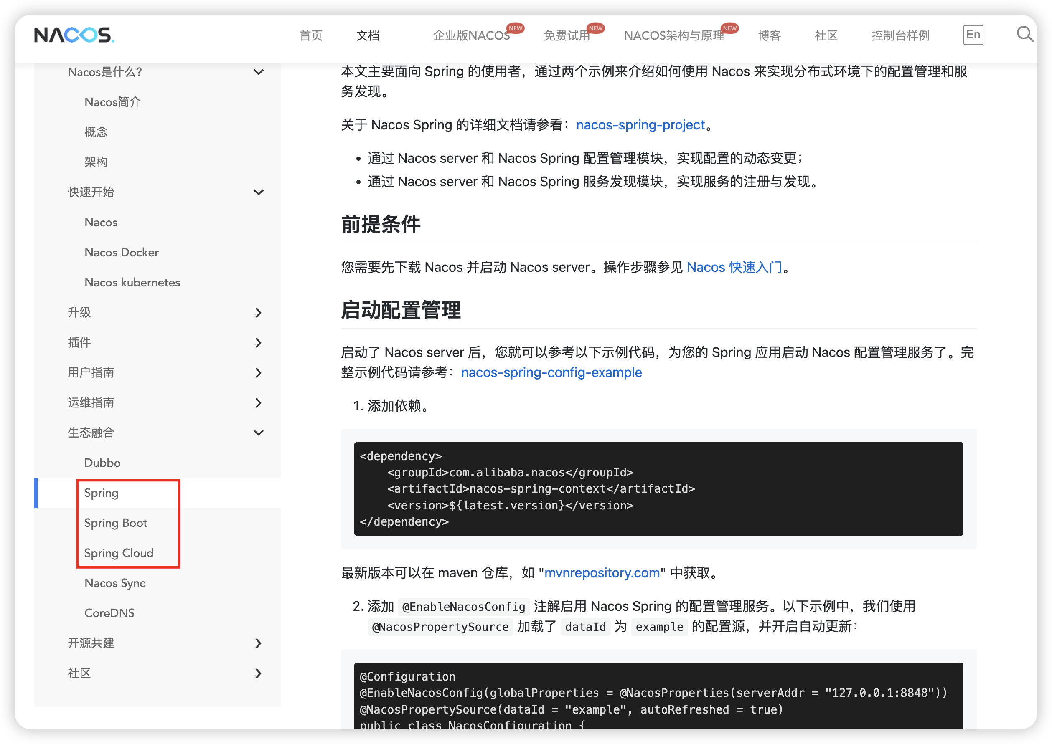Click 快速开始 sidebar heading
Screen dimensions: 1052x744
[x=91, y=192]
